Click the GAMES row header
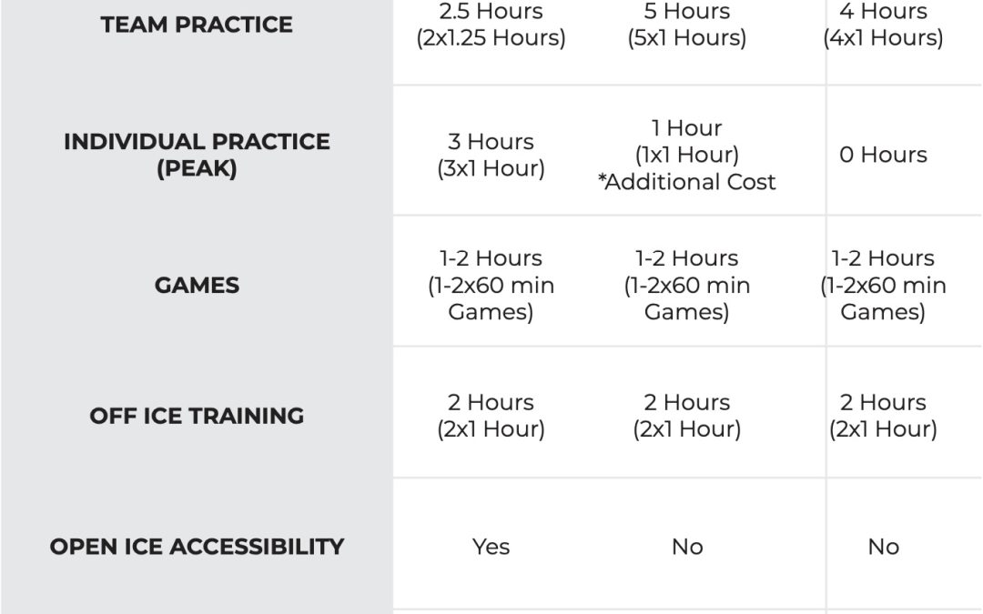This screenshot has width=983, height=614. (x=197, y=285)
